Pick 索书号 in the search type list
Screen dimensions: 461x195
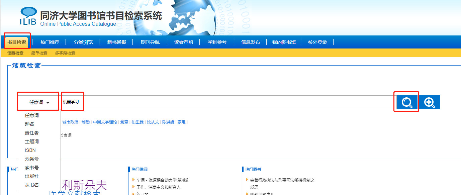[x=32, y=168]
